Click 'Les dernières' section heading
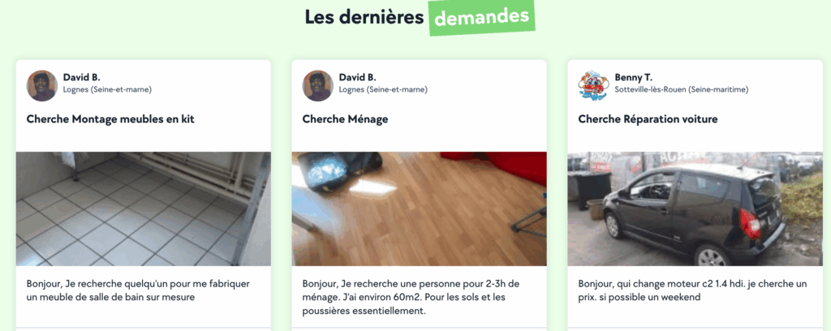This screenshot has width=831, height=331. pyautogui.click(x=364, y=18)
